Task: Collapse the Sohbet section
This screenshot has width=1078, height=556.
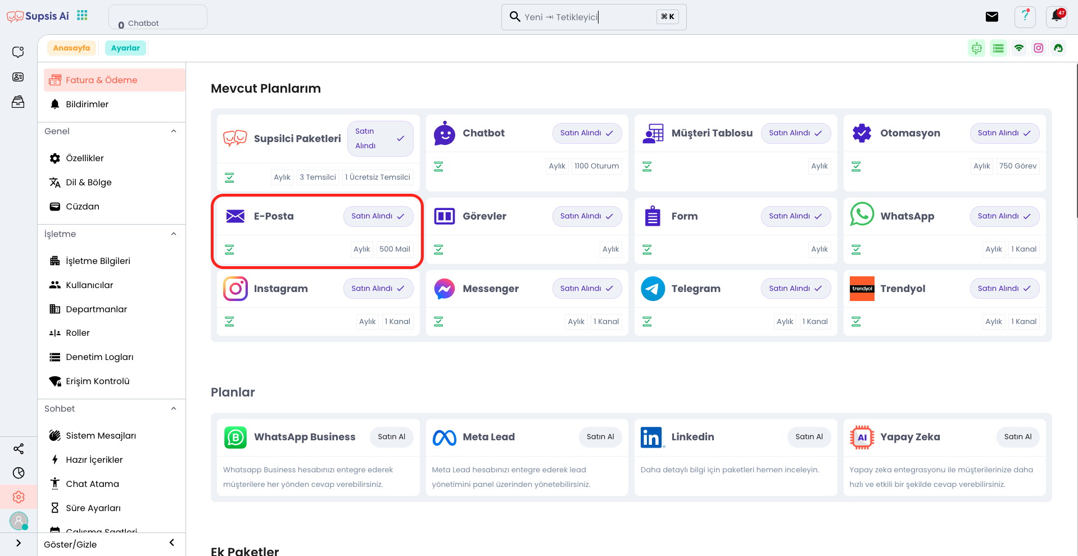Action: click(x=174, y=408)
